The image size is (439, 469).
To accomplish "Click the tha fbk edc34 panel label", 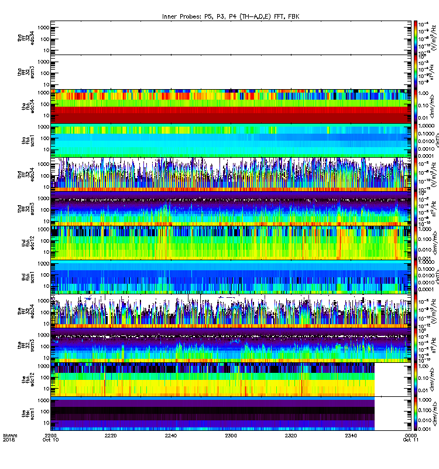I will tap(28, 107).
